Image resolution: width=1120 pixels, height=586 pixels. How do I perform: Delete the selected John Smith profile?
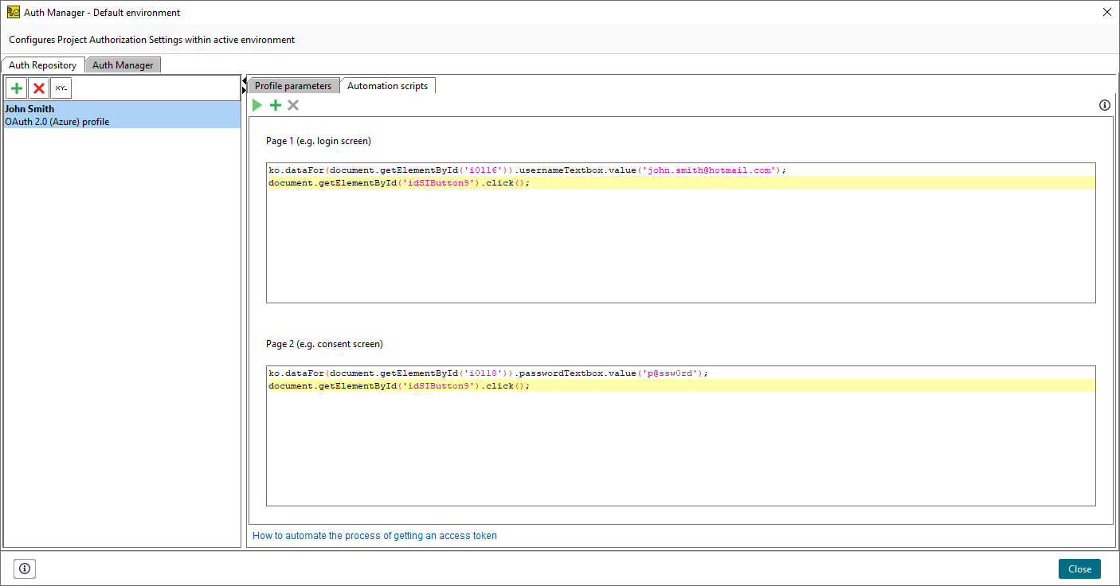tap(38, 88)
